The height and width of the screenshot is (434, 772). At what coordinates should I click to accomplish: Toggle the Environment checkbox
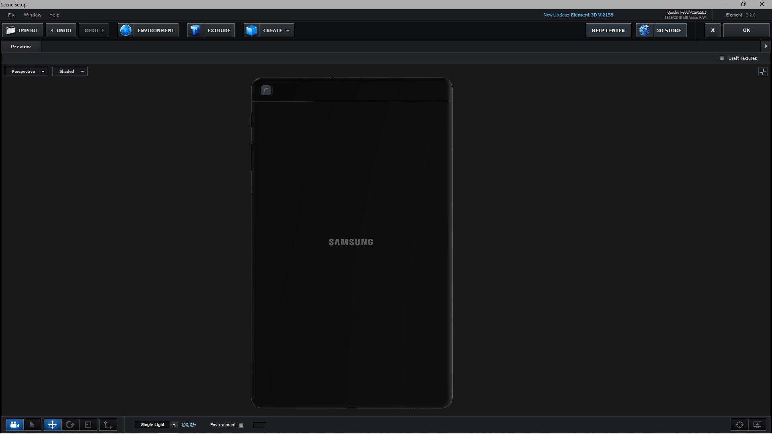pos(241,425)
